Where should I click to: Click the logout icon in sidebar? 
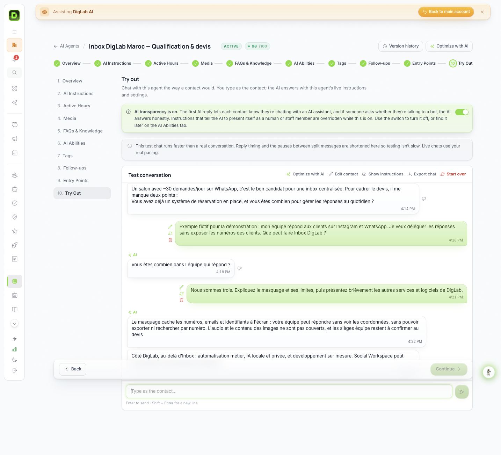coord(14,370)
